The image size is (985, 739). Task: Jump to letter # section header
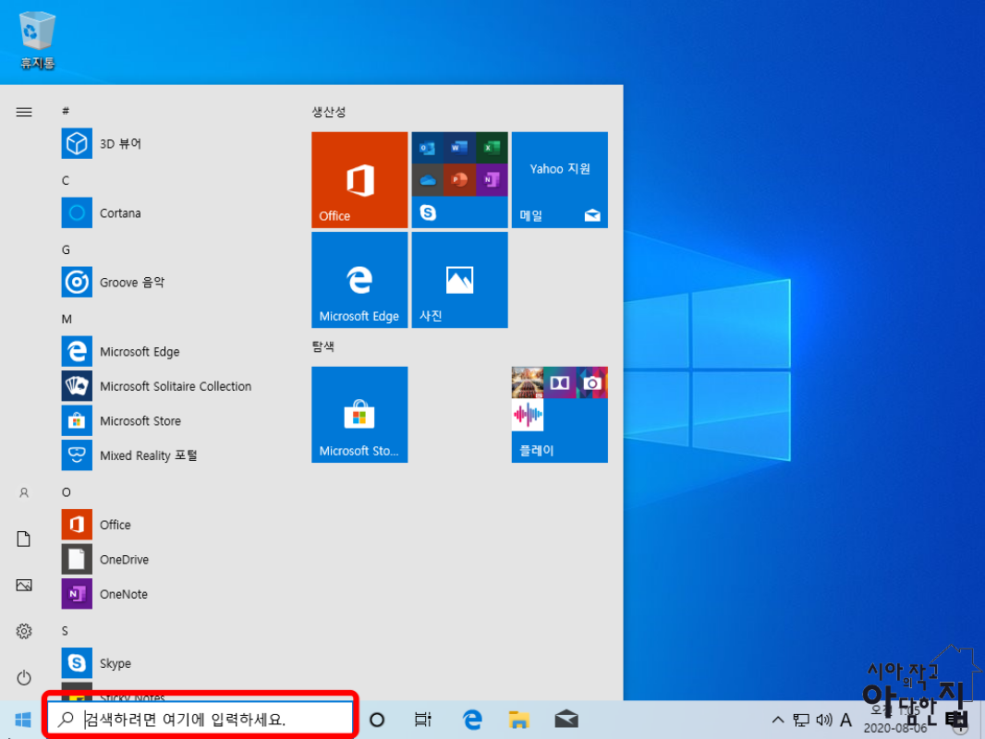pos(66,111)
